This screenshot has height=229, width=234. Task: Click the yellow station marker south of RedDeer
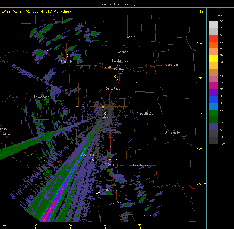coord(116,76)
